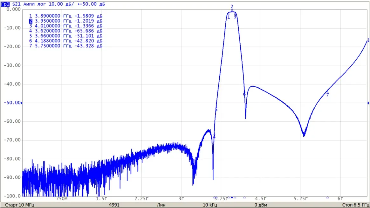Select marker 3 row at 4.0100000 ГГц
The height and width of the screenshot is (208, 370).
click(65, 26)
